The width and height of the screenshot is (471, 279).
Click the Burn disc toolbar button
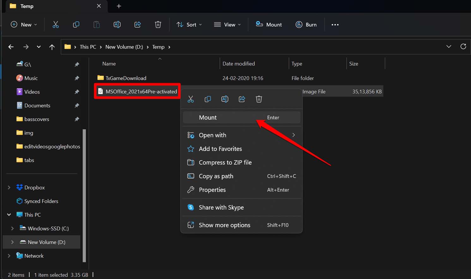(x=306, y=25)
